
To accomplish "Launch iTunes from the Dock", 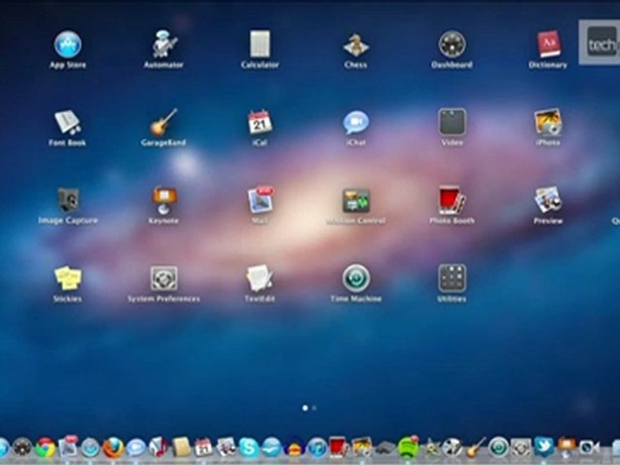I will [x=316, y=448].
